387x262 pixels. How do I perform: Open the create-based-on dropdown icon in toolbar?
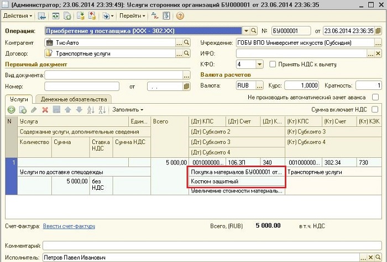(108, 16)
